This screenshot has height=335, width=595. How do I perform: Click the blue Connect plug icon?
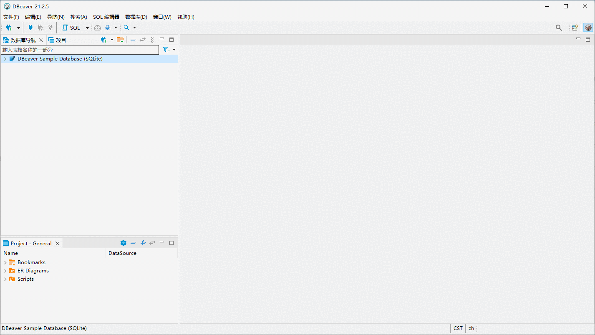(30, 28)
